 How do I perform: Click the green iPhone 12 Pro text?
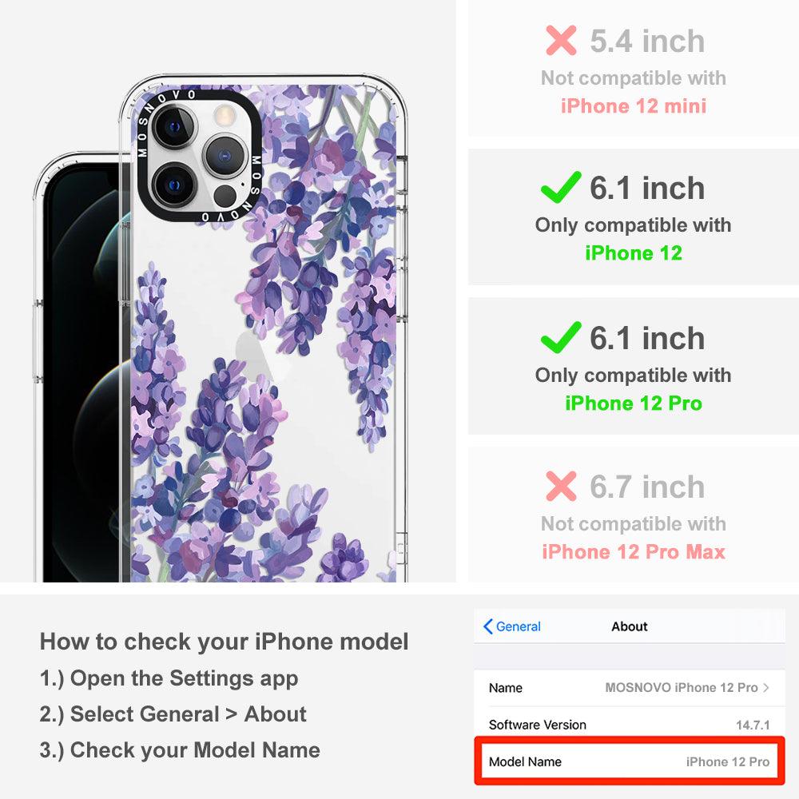coord(634,403)
